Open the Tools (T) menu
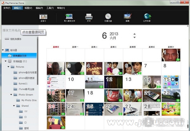 pos(50,8)
